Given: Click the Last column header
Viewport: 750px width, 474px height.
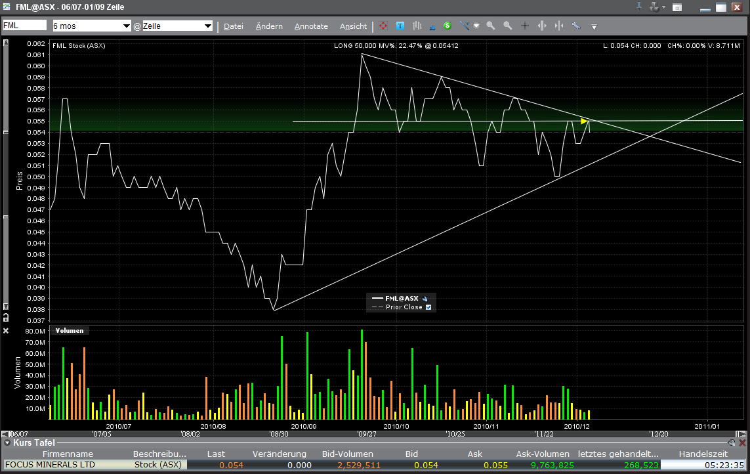Looking at the screenshot, I should coord(216,454).
